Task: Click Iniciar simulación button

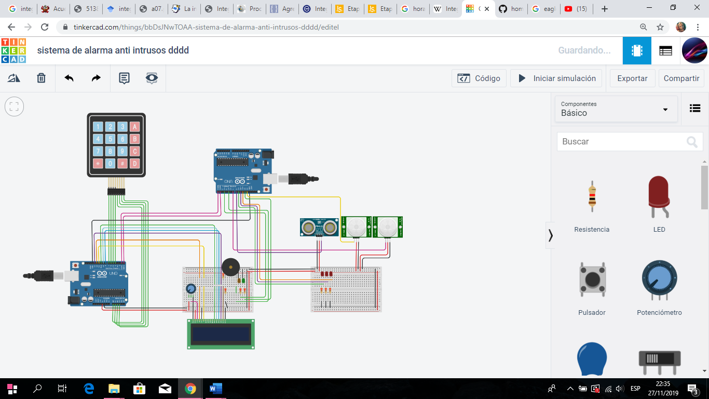Action: click(x=556, y=78)
